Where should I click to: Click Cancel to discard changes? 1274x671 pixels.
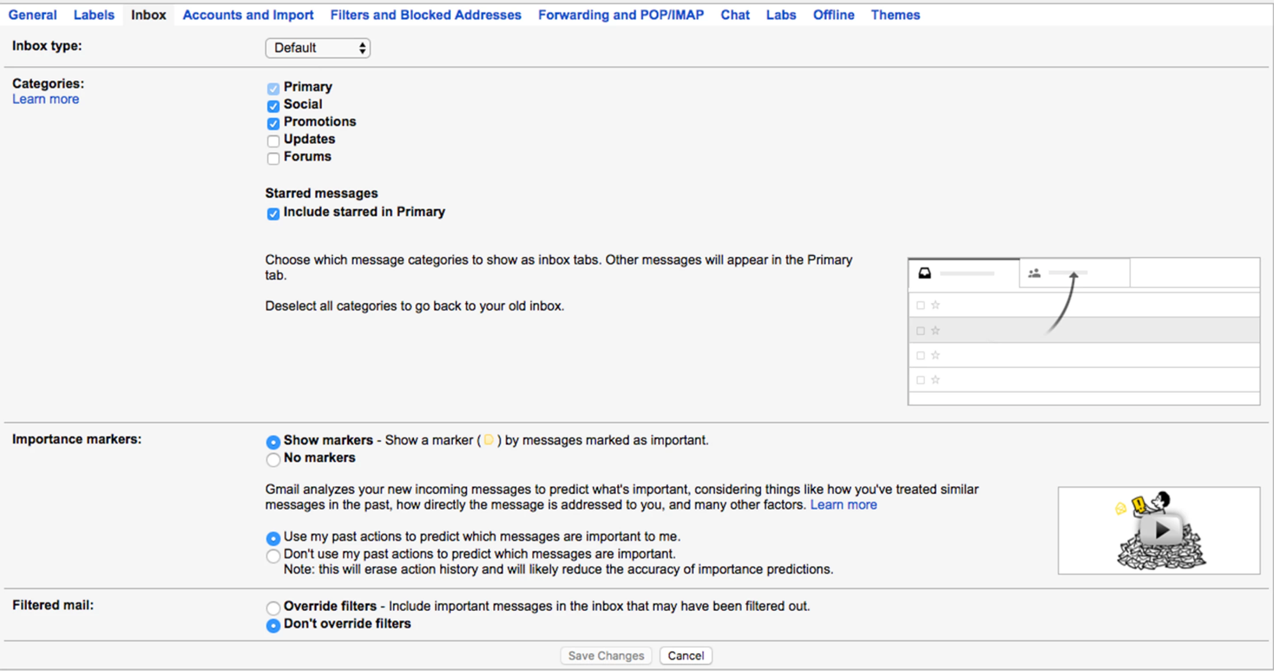686,655
